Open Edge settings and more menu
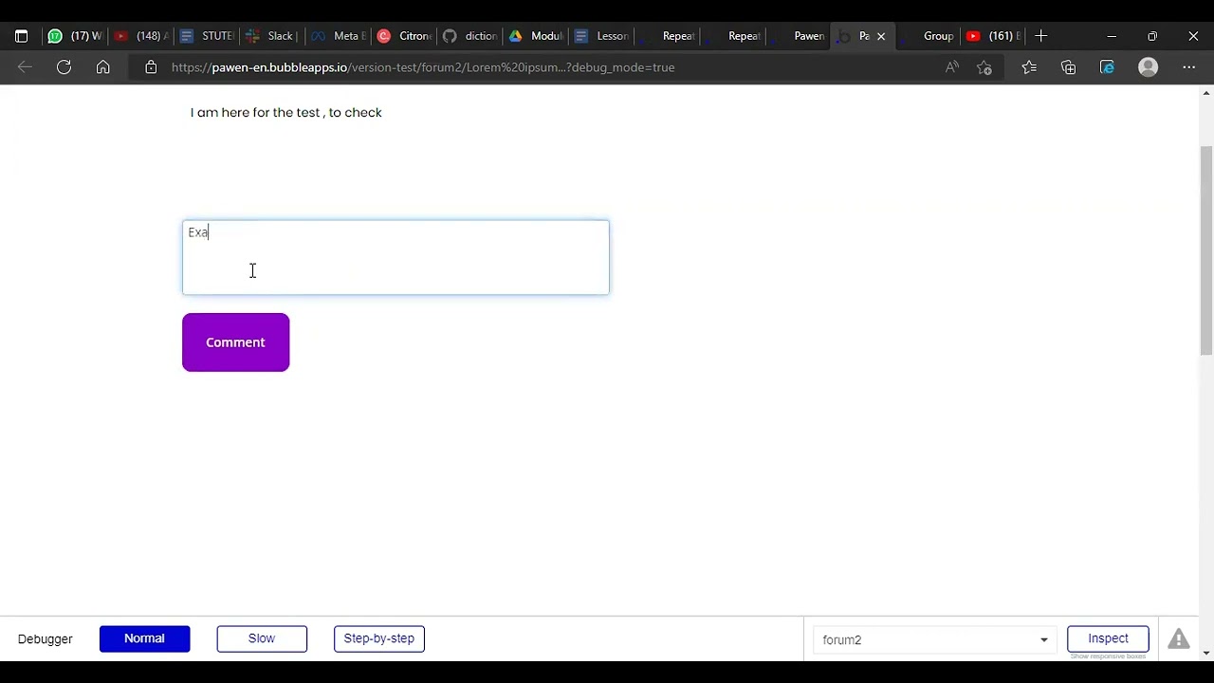1214x683 pixels. (x=1189, y=67)
